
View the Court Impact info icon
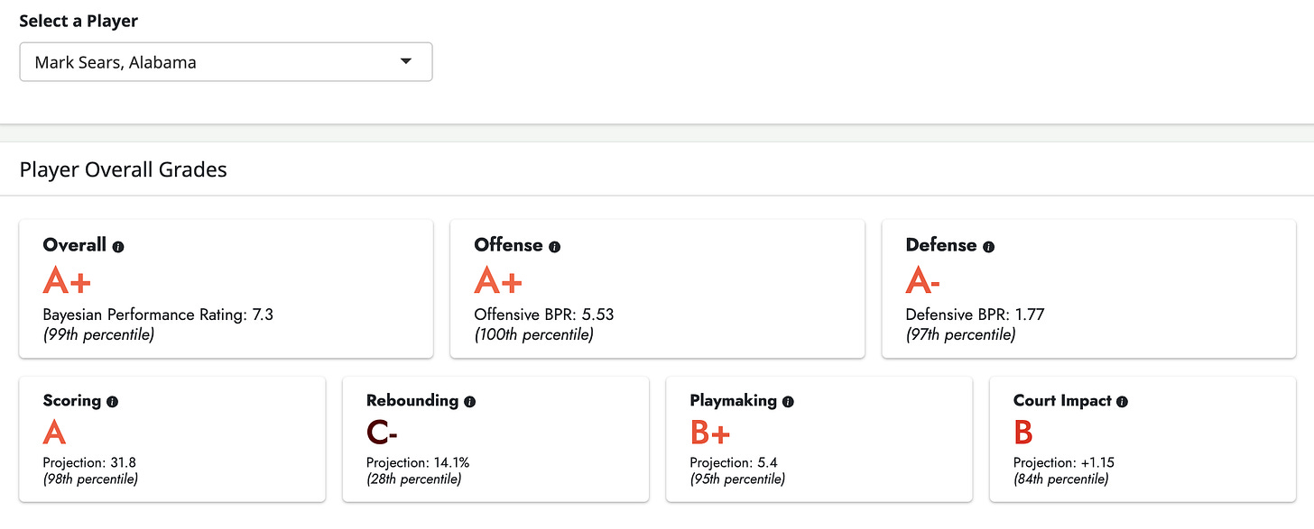1122,401
